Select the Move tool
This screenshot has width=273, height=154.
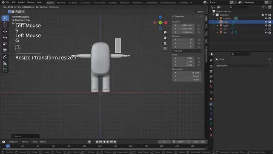click(5, 31)
